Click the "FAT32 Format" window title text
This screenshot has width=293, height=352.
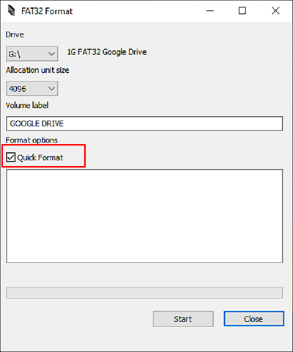(47, 11)
